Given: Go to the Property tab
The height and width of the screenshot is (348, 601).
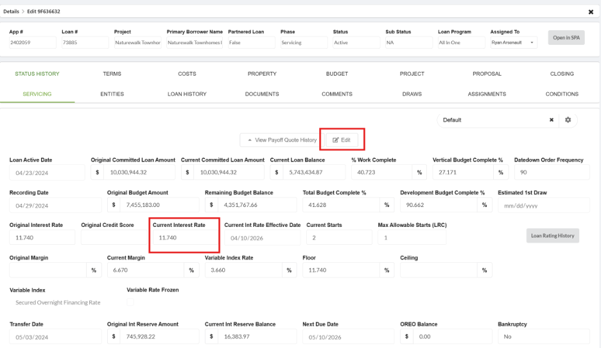Looking at the screenshot, I should pos(262,74).
